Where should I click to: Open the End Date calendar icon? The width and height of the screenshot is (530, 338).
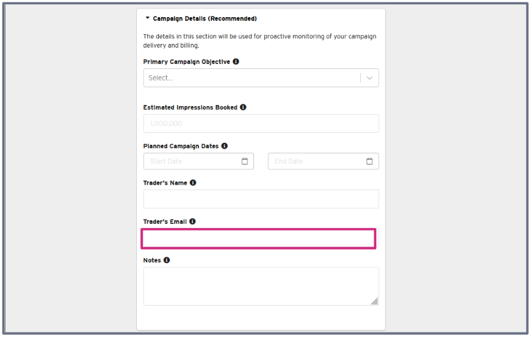369,162
